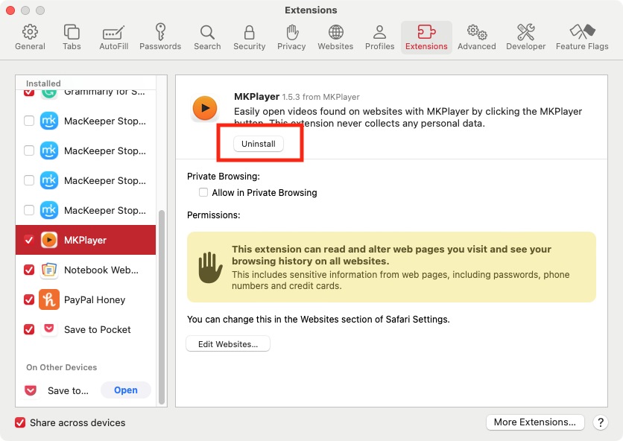Disable the MKPlayer extension checkbox
Image resolution: width=623 pixels, height=441 pixels.
29,240
